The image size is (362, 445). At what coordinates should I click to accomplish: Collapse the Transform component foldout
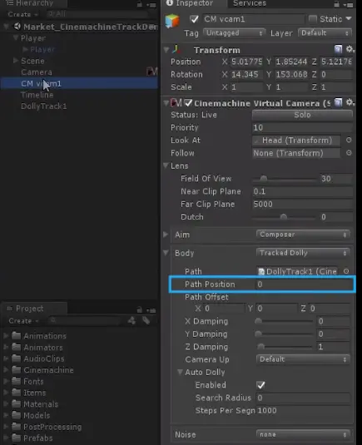pyautogui.click(x=166, y=50)
